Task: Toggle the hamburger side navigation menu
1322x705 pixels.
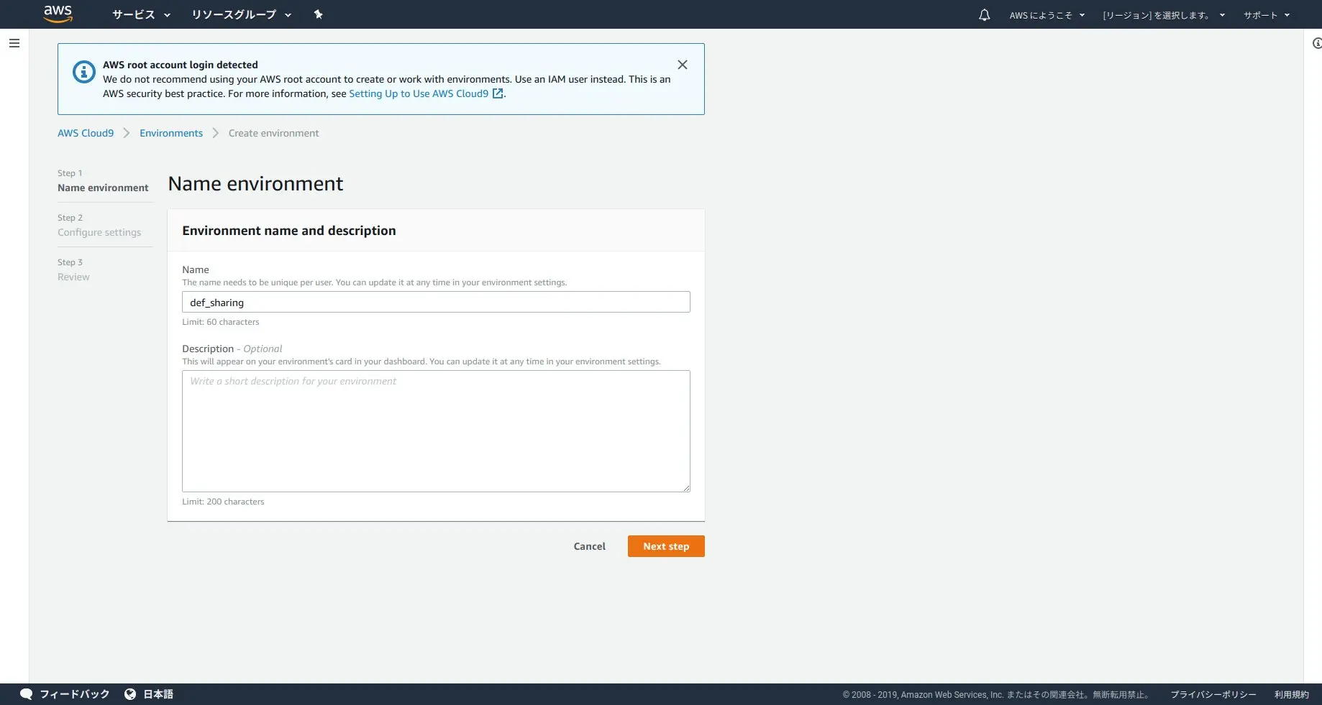Action: (14, 43)
